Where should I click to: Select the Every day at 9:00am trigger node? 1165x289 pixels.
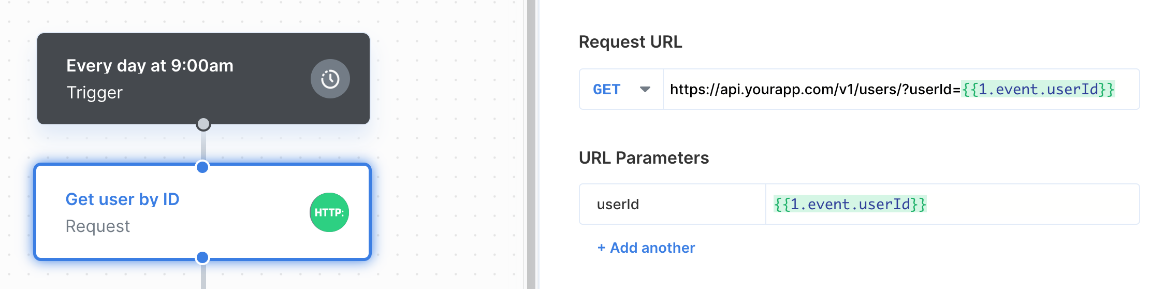(x=203, y=79)
